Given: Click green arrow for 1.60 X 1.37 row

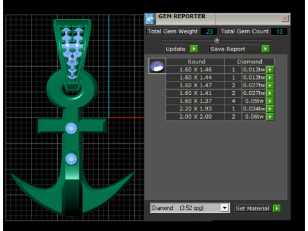Looking at the screenshot, I should [x=270, y=101].
